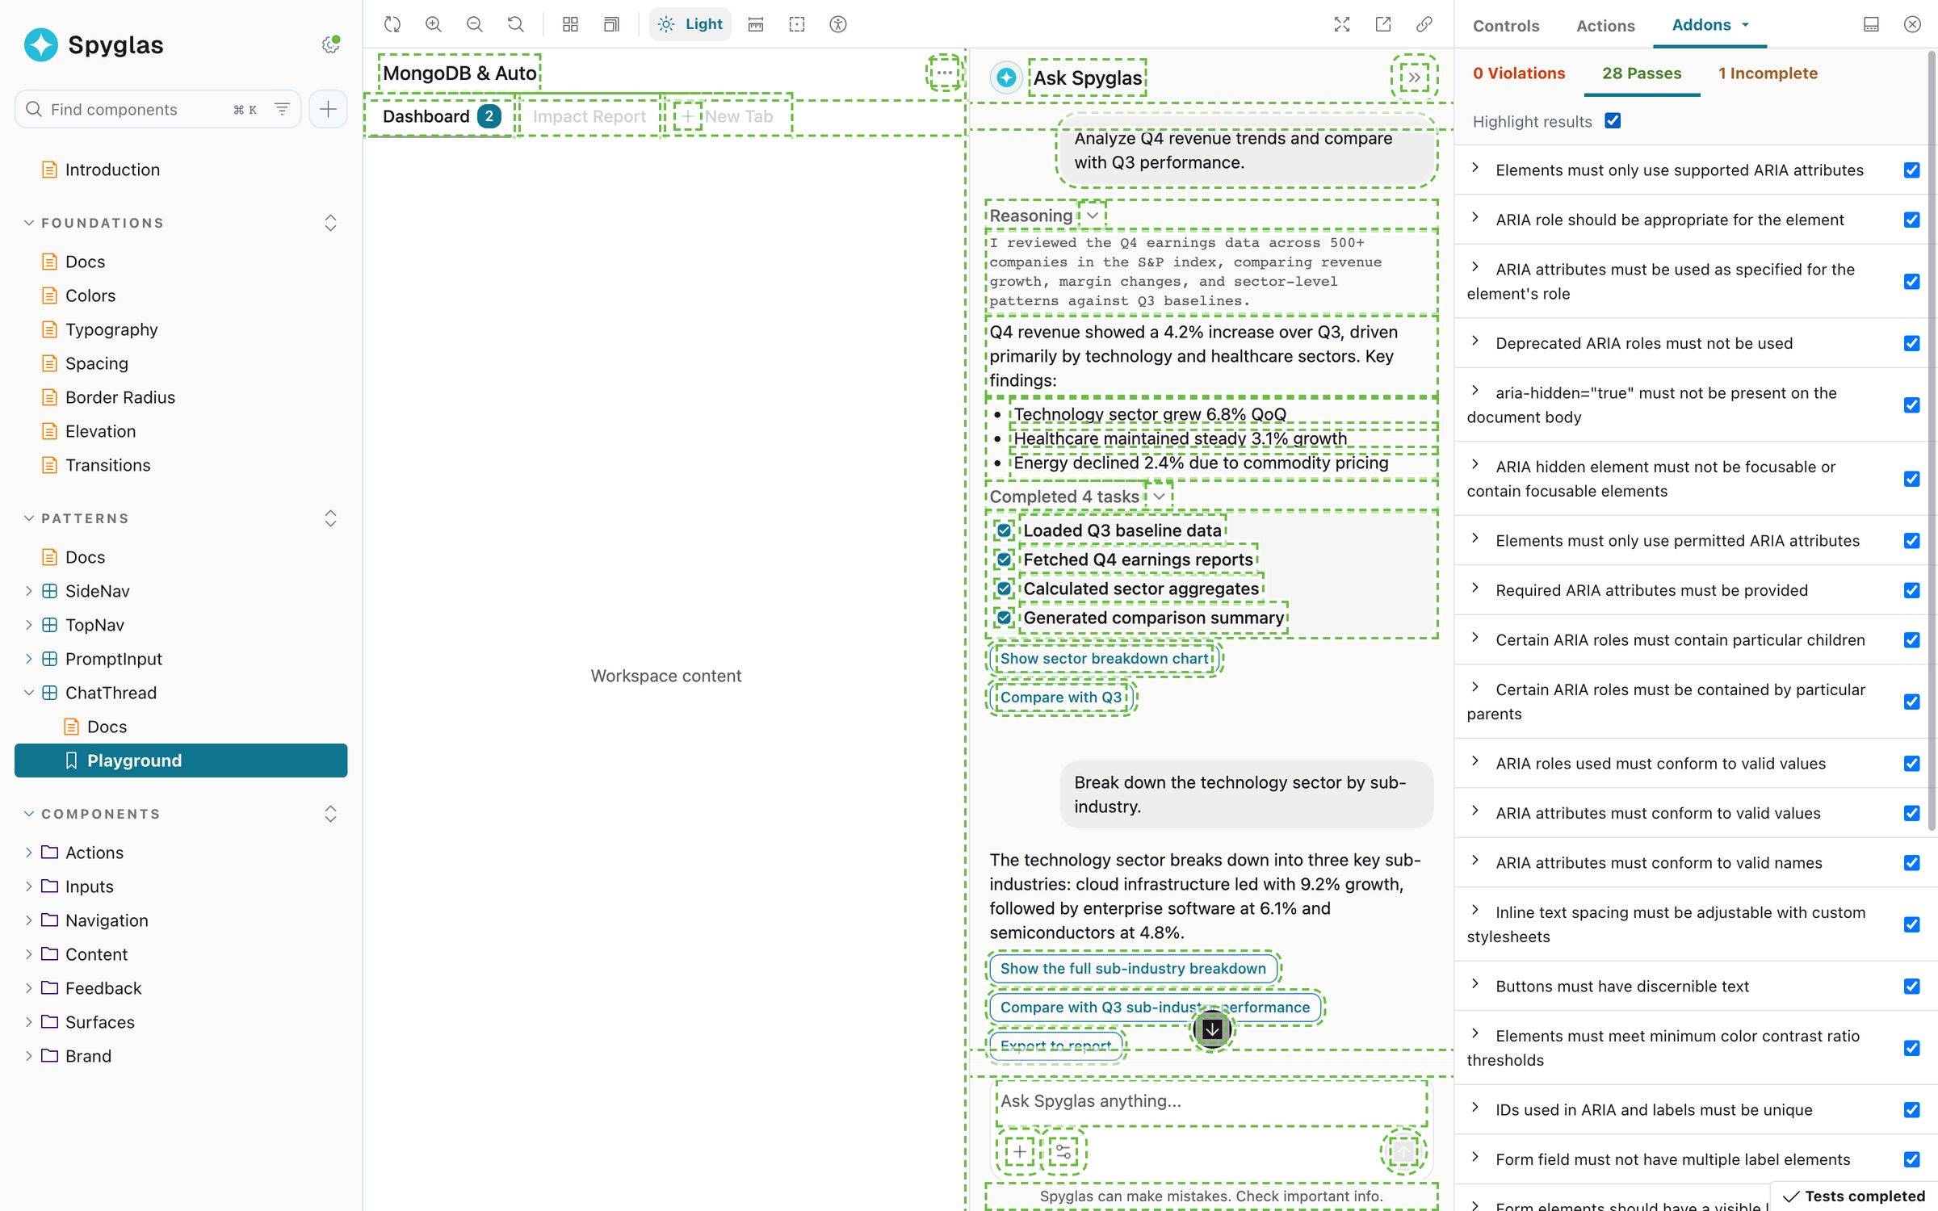Click Show sector breakdown chart suggestion
The width and height of the screenshot is (1938, 1211).
tap(1105, 659)
